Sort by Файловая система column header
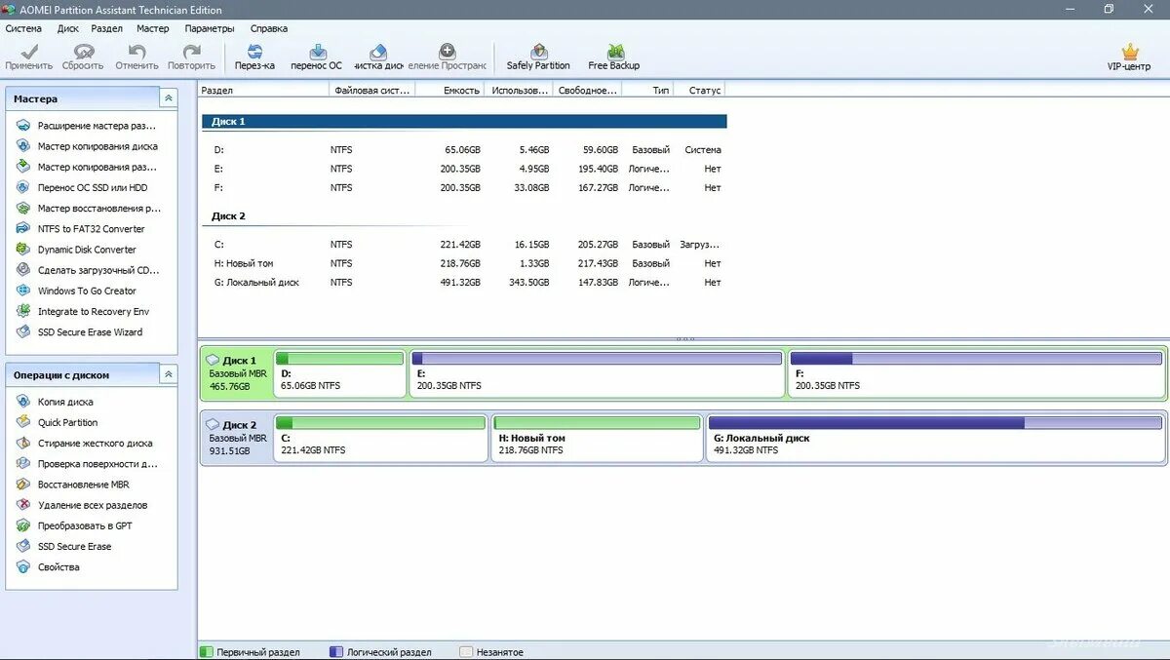Viewport: 1170px width, 660px height. 372,90
